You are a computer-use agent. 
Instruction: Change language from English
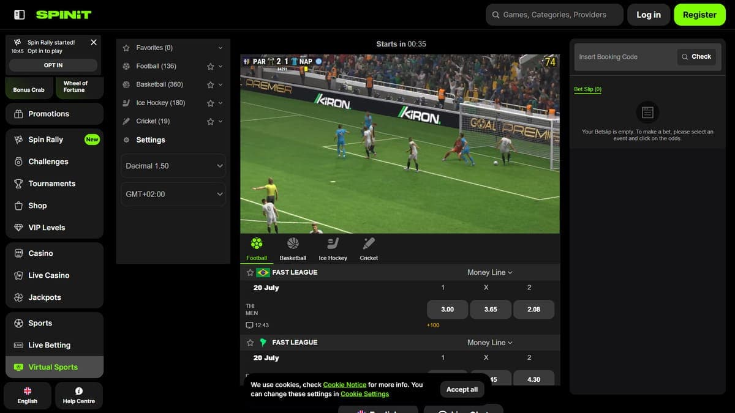pos(28,396)
